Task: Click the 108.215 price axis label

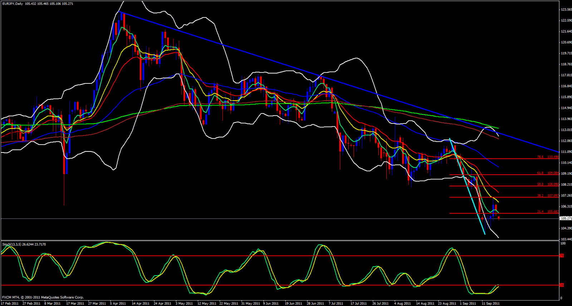Action: [x=566, y=185]
